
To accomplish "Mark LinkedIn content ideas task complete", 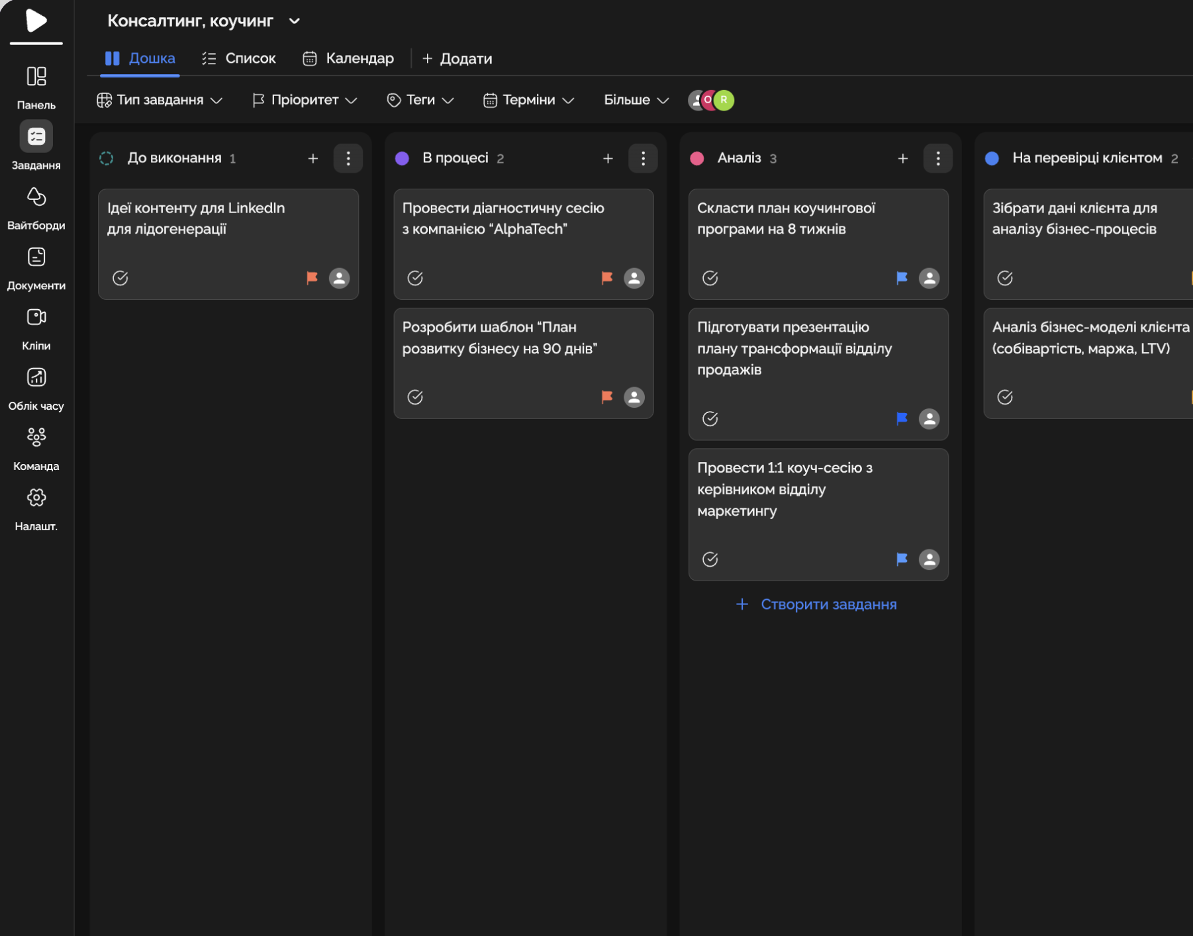I will 120,278.
